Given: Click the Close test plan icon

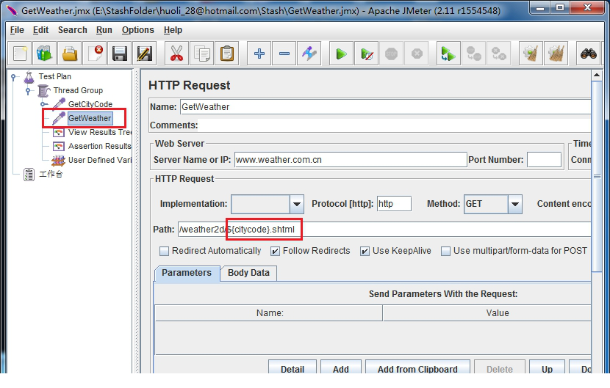Looking at the screenshot, I should pyautogui.click(x=95, y=54).
